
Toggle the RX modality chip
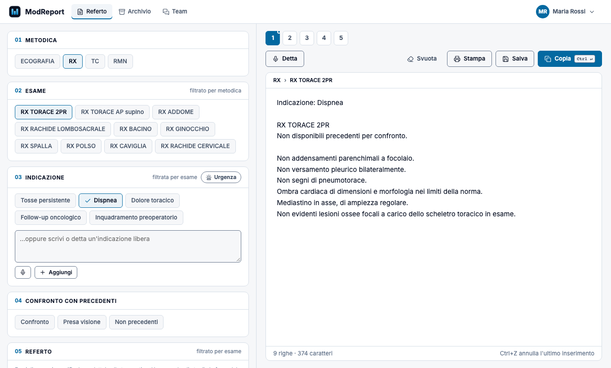[73, 61]
